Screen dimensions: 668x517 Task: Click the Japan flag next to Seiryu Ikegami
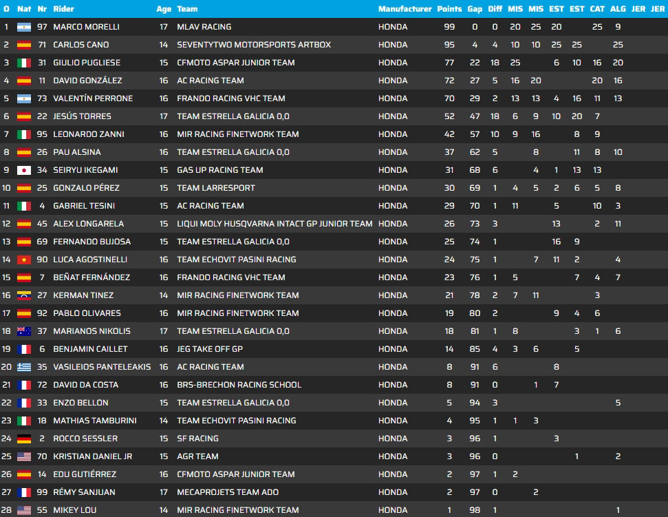point(24,170)
